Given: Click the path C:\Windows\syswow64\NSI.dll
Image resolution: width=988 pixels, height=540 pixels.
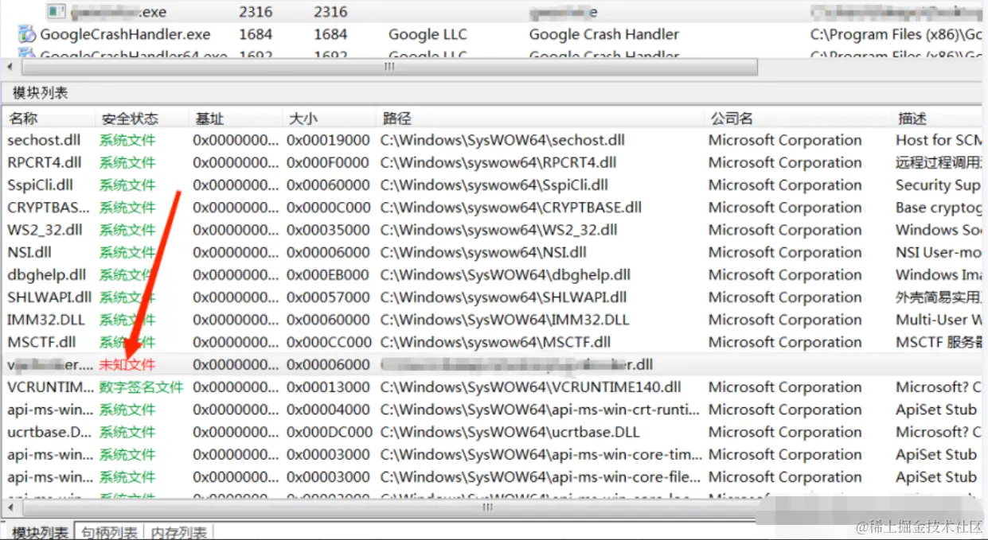Looking at the screenshot, I should [483, 252].
